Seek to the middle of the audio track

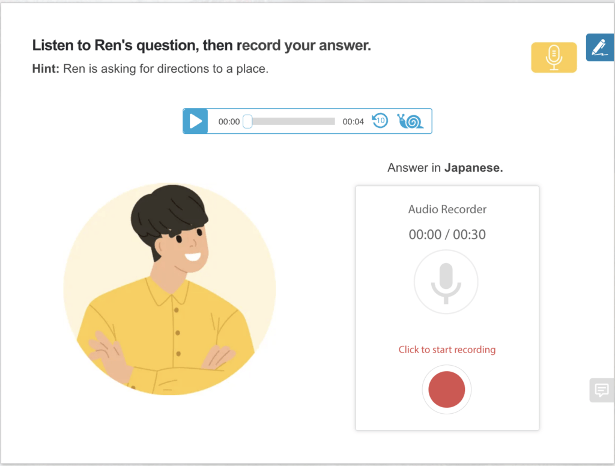pyautogui.click(x=291, y=121)
